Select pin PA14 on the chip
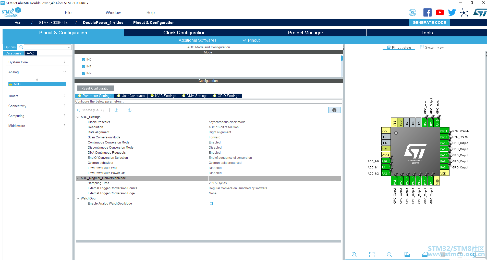This screenshot has width=487, height=260. pos(444,131)
